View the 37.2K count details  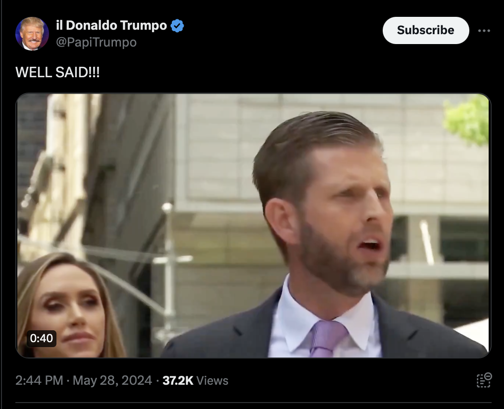coord(178,380)
